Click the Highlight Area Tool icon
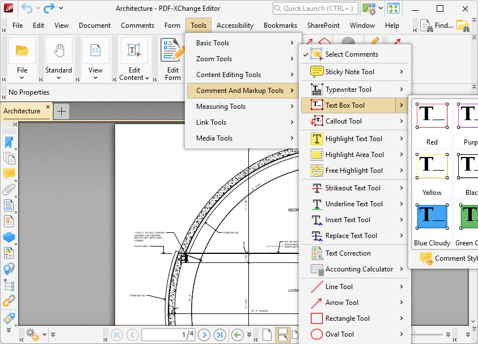This screenshot has width=478, height=344. click(317, 155)
